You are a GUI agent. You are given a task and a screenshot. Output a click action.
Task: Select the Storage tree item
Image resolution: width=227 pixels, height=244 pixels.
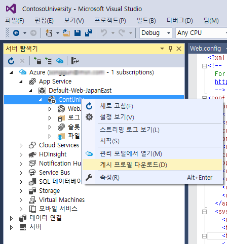tap(49, 191)
